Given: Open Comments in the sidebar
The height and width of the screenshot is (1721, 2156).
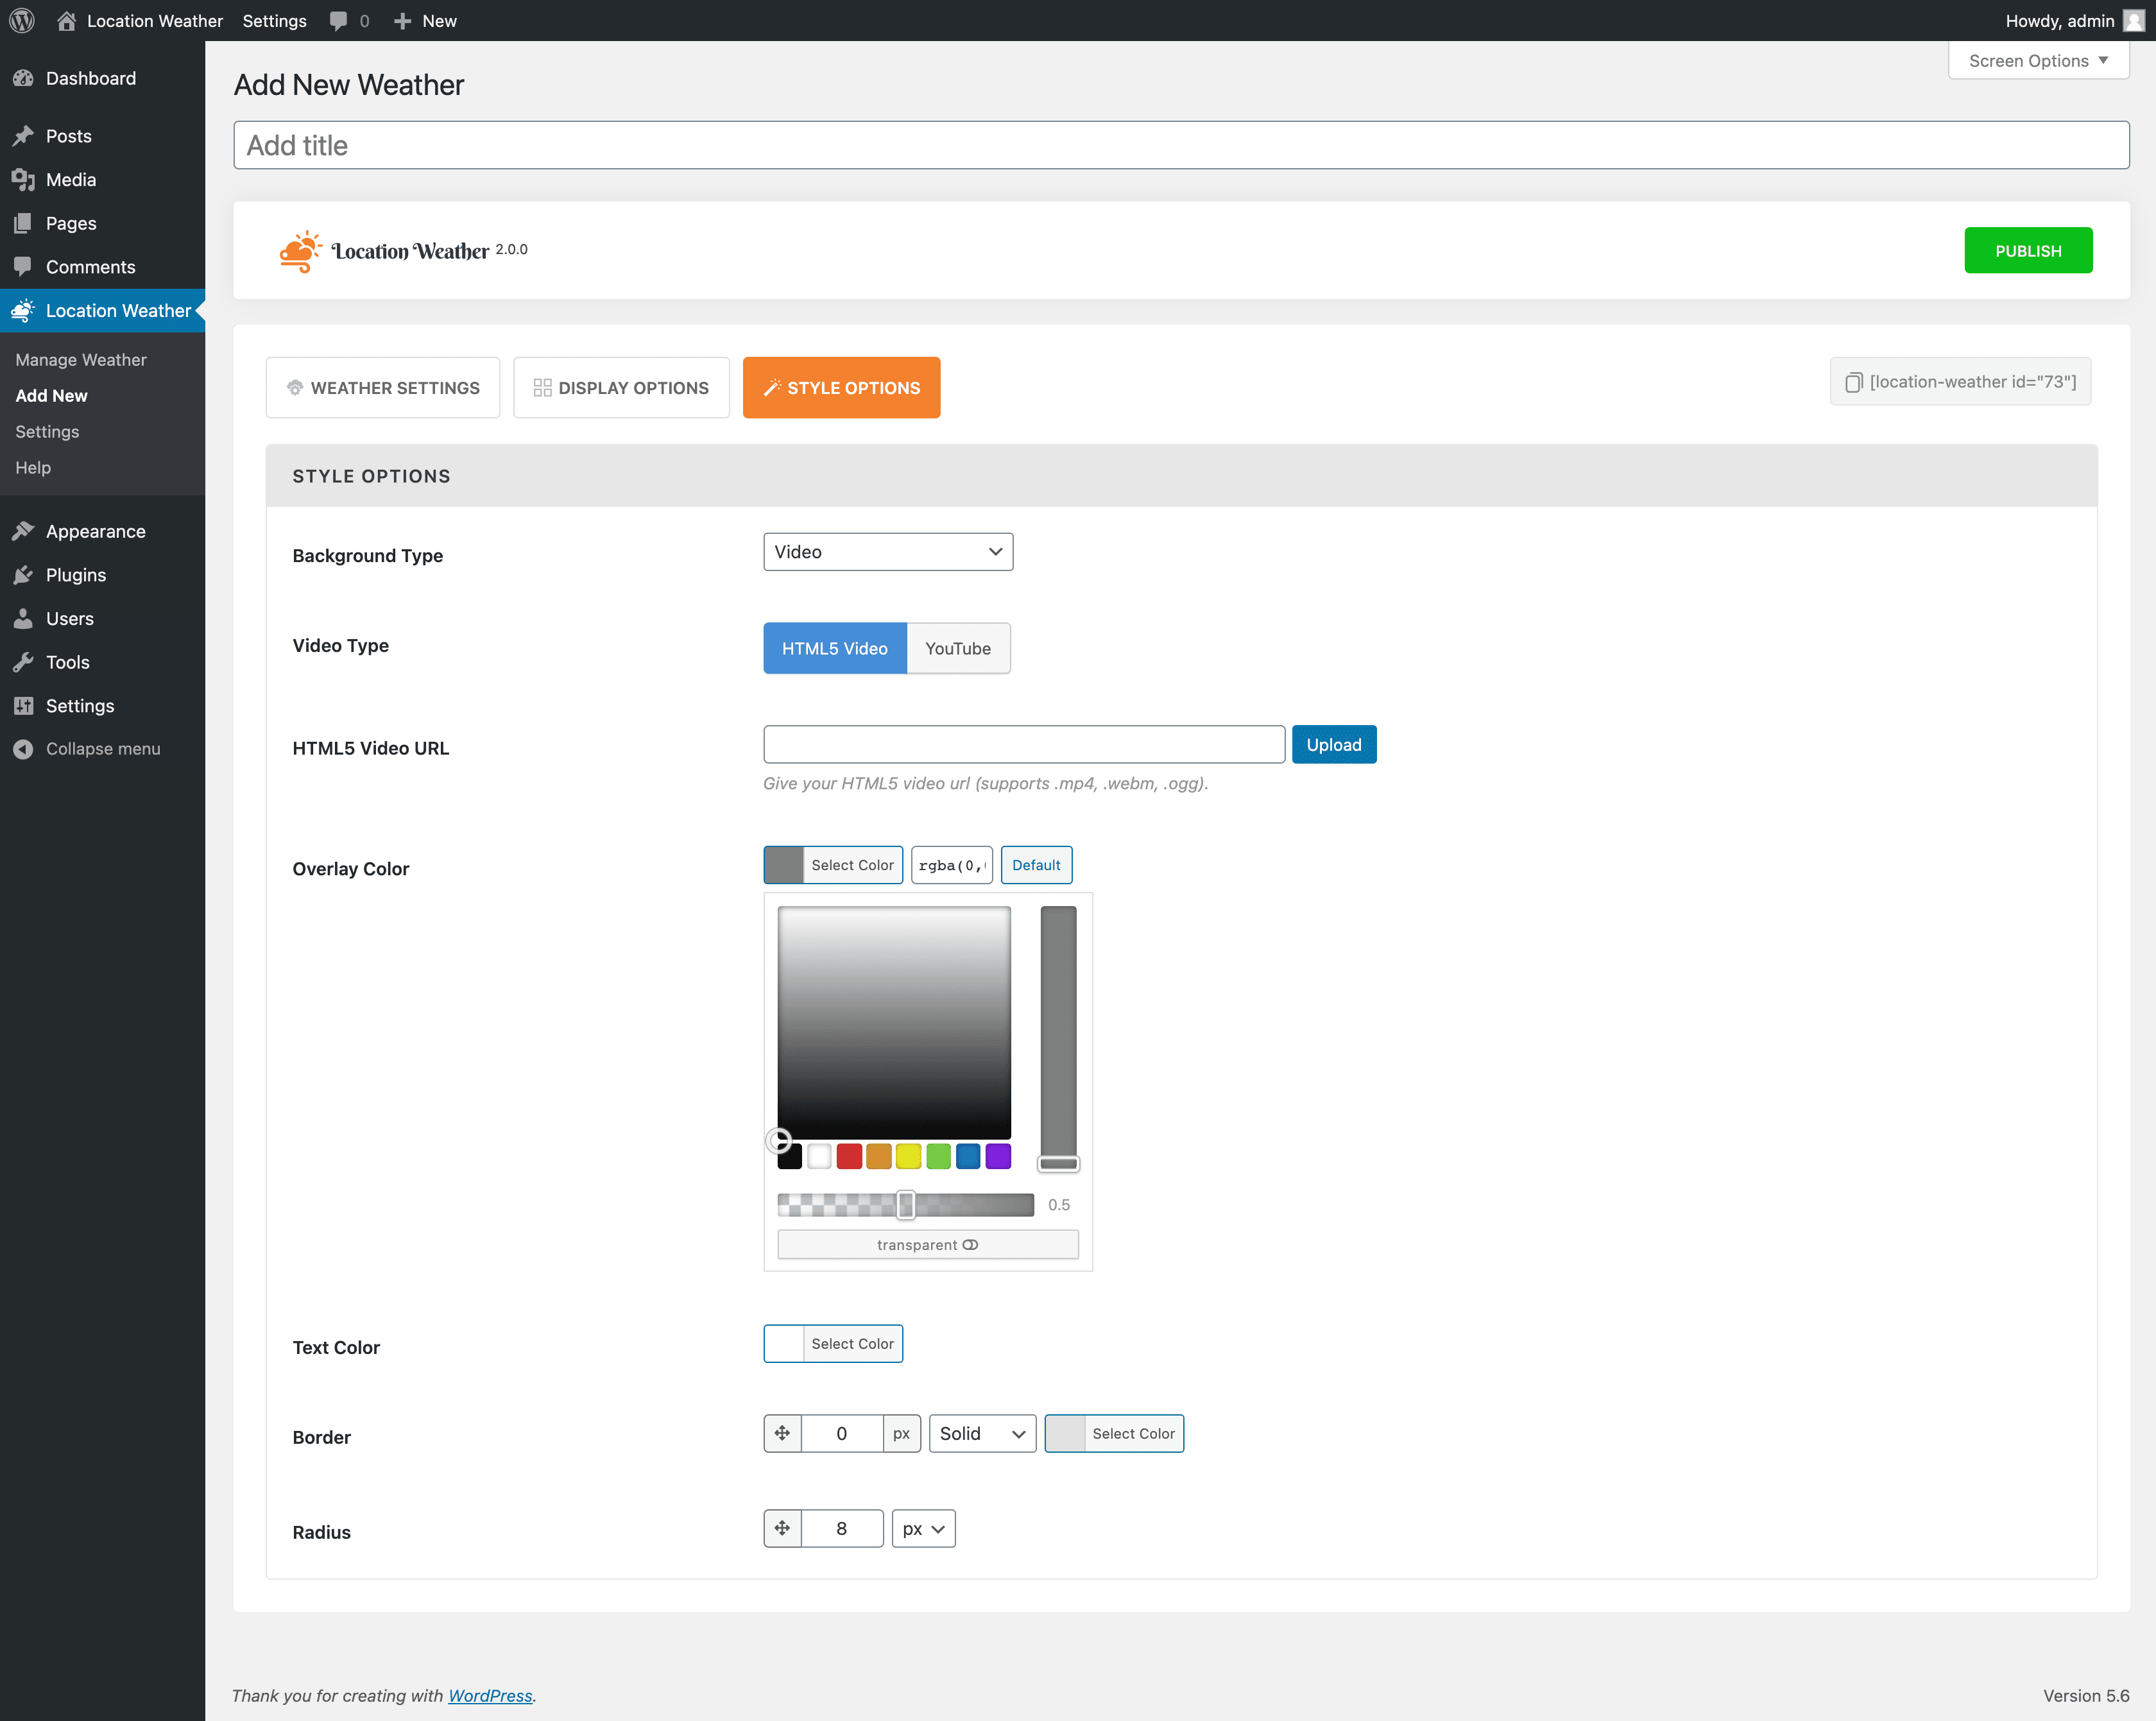Looking at the screenshot, I should [x=102, y=267].
